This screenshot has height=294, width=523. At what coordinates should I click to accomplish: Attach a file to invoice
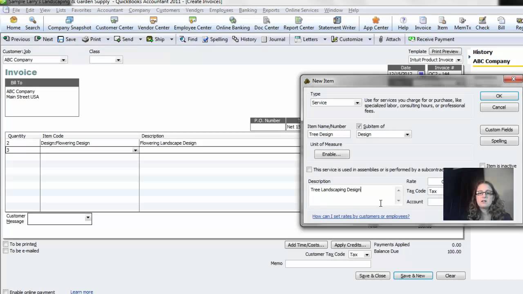389,39
